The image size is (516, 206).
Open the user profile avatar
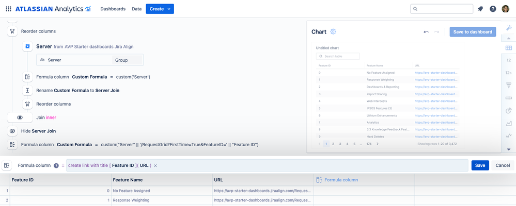(506, 9)
